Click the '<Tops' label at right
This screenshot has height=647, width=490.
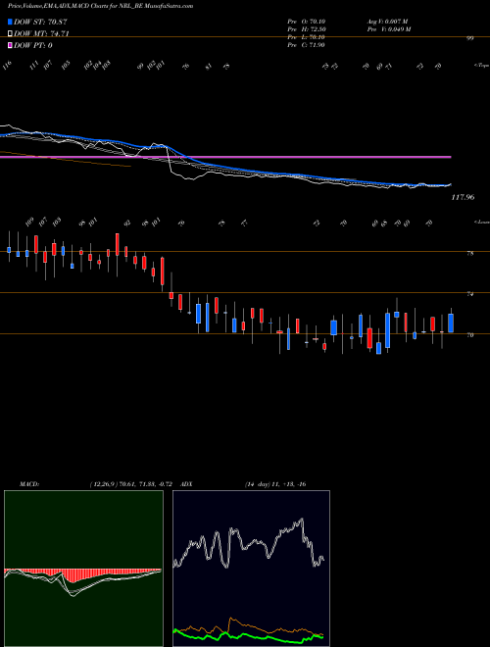481,66
